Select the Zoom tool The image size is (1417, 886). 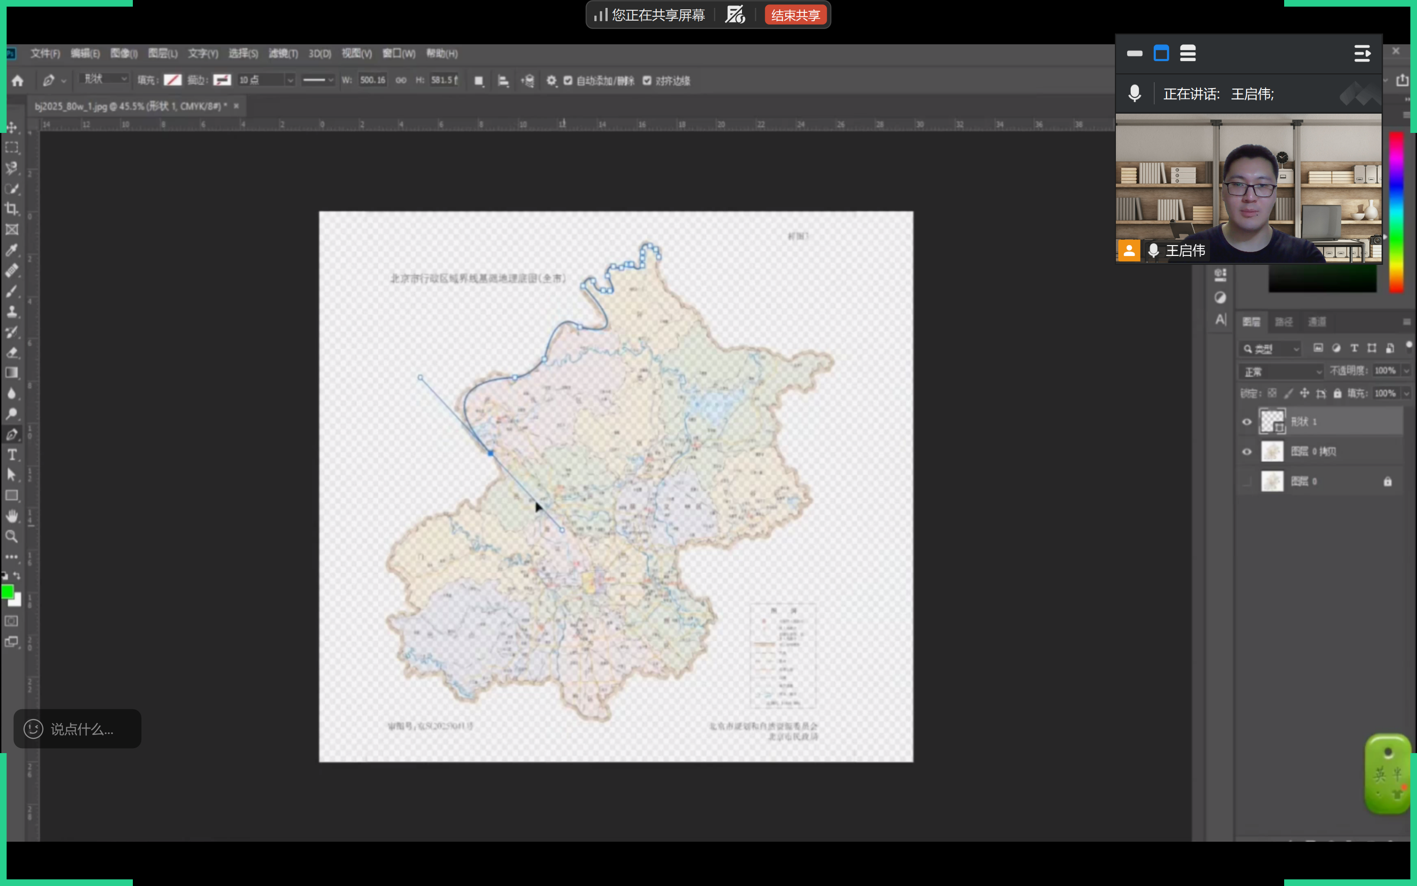click(x=12, y=536)
